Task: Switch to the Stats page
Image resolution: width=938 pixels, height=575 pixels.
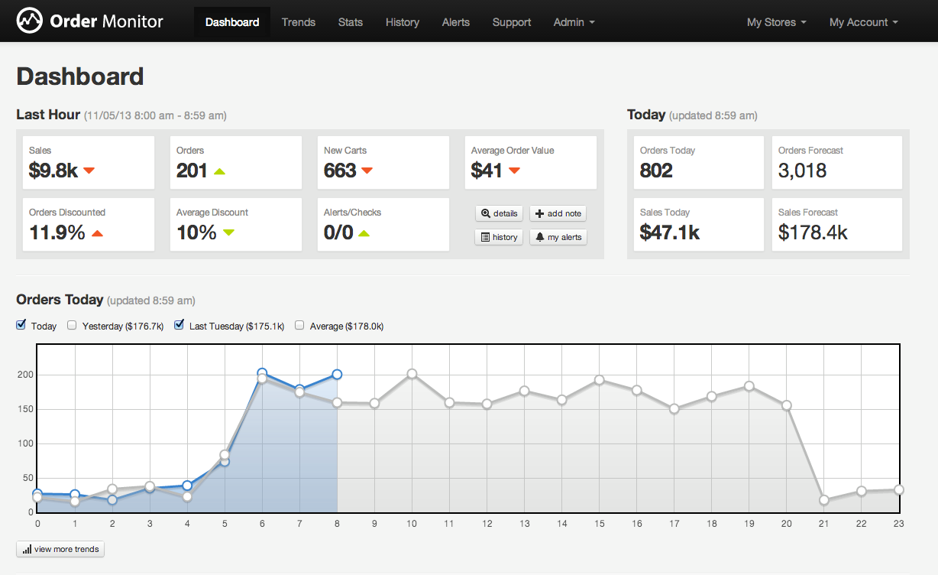Action: pyautogui.click(x=351, y=22)
